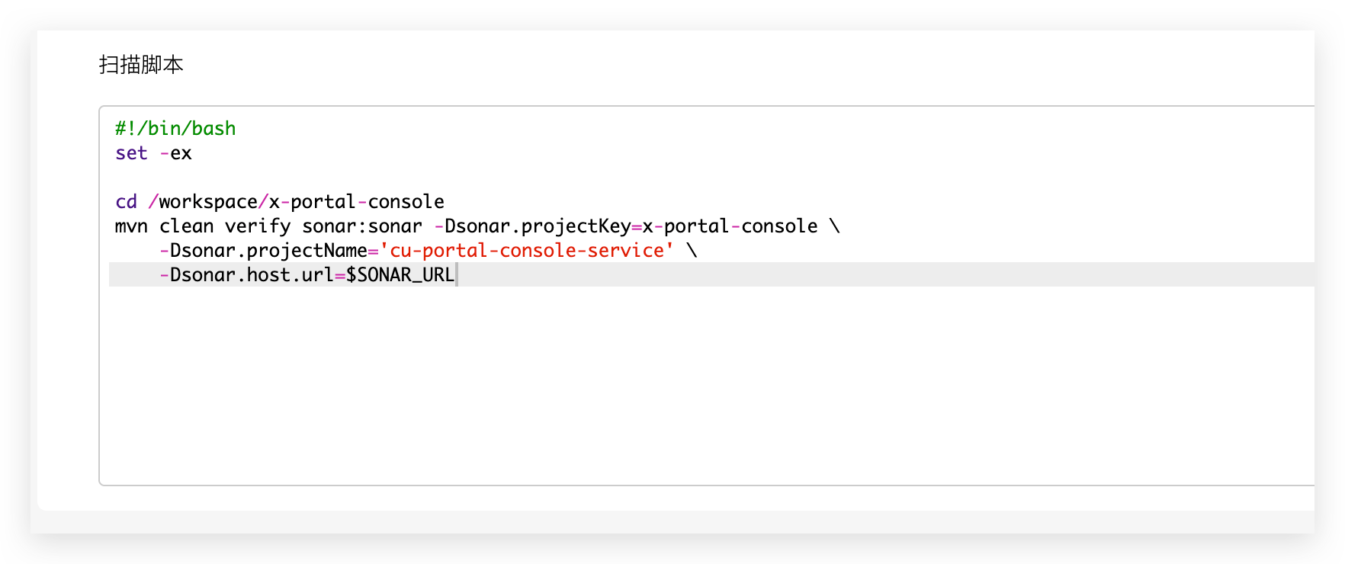Click "x-portal-console" in the cd path line

[356, 202]
